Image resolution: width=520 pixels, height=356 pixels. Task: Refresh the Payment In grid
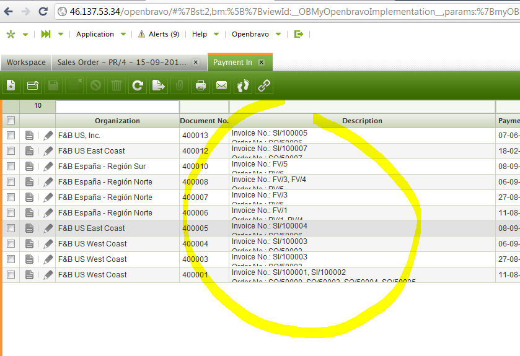click(138, 85)
